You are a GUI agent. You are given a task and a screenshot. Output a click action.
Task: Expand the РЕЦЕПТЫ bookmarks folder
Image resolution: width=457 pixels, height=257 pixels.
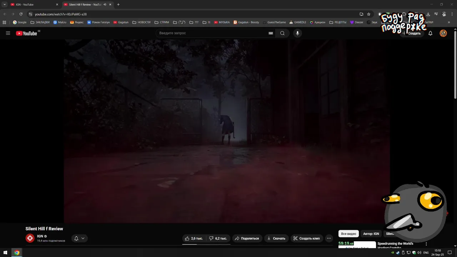[x=338, y=22]
